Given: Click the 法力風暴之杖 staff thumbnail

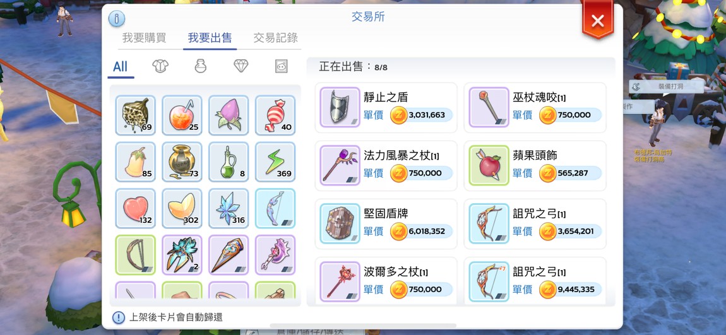Looking at the screenshot, I should pos(340,166).
